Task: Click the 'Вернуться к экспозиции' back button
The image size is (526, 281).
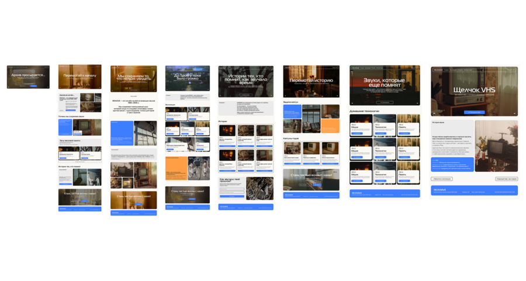Action: click(x=442, y=179)
